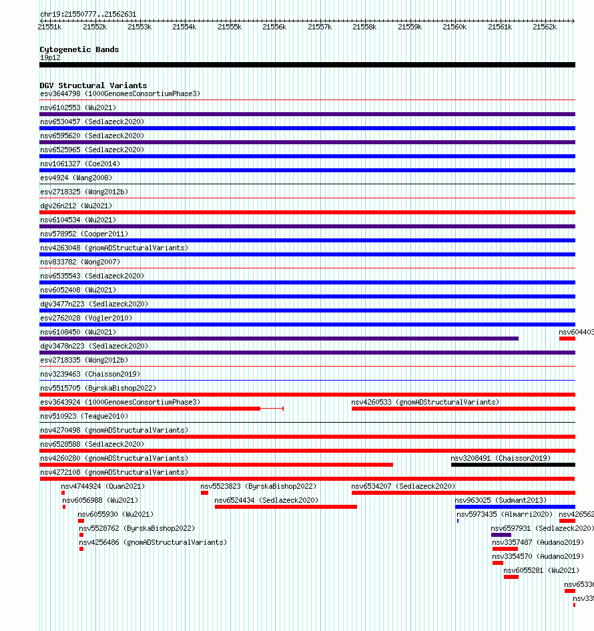Viewport: 594px width, 631px height.
Task: Select the nsv510923 (Teague2010) label
Action: (x=84, y=416)
